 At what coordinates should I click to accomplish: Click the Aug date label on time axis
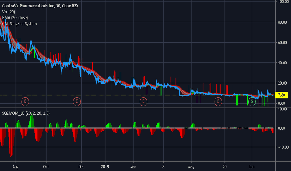coord(16,167)
